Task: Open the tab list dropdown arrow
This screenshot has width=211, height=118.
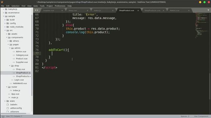Action: point(208,10)
